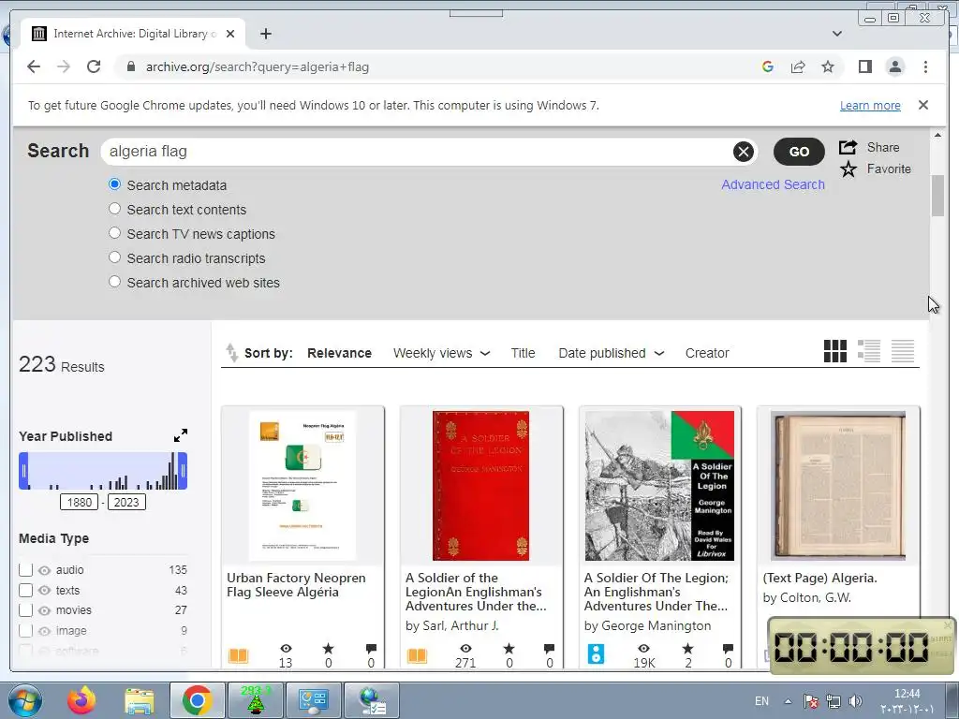Click volume icon in system tray
The height and width of the screenshot is (719, 959).
coord(856,701)
